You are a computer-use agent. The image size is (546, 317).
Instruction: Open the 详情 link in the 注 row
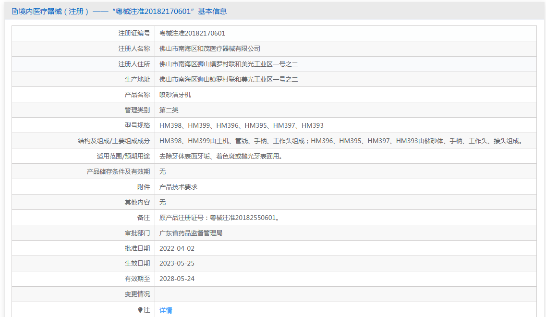click(166, 310)
